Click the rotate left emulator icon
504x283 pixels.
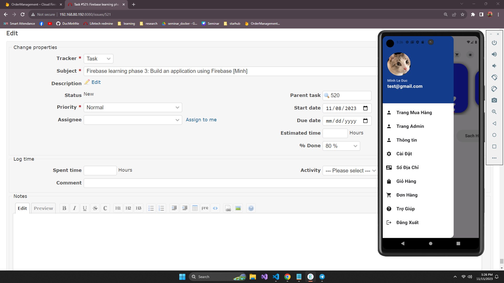[494, 77]
